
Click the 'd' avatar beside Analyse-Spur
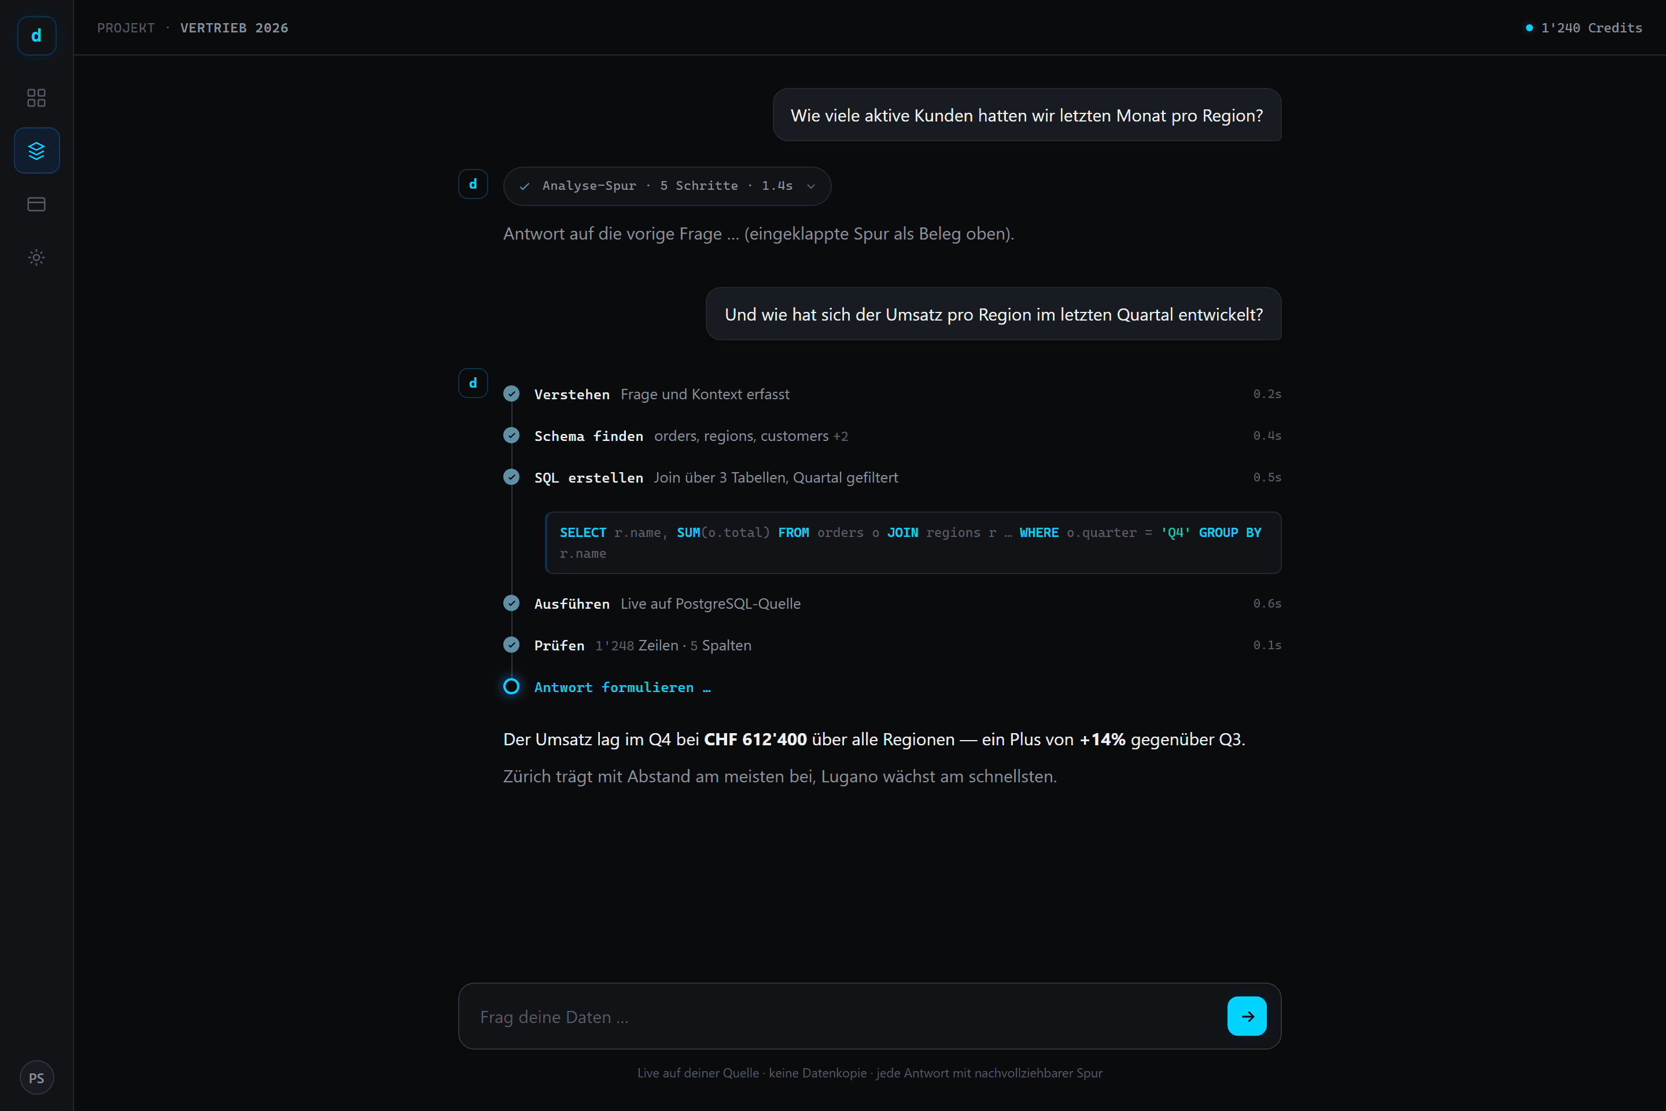point(473,184)
